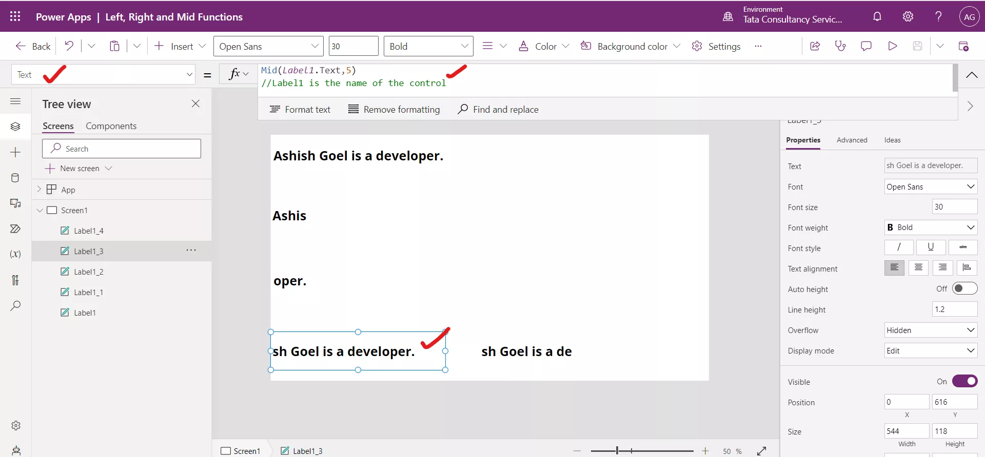Open toolbar overflow ellipsis menu
Viewport: 985px width, 457px height.
click(758, 46)
